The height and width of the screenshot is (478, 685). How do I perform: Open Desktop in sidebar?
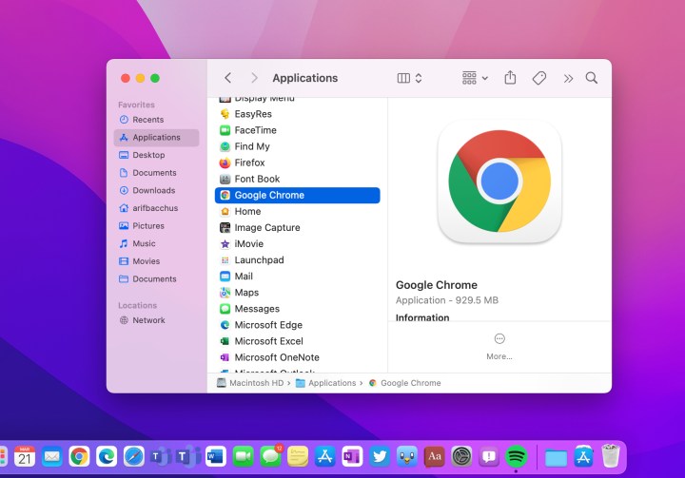tap(156, 155)
